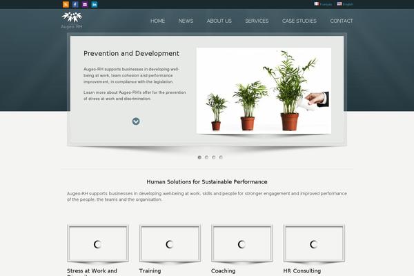Viewport: 414px width, 276px height.
Task: Select the fourth slider pagination dot
Action: (x=221, y=157)
